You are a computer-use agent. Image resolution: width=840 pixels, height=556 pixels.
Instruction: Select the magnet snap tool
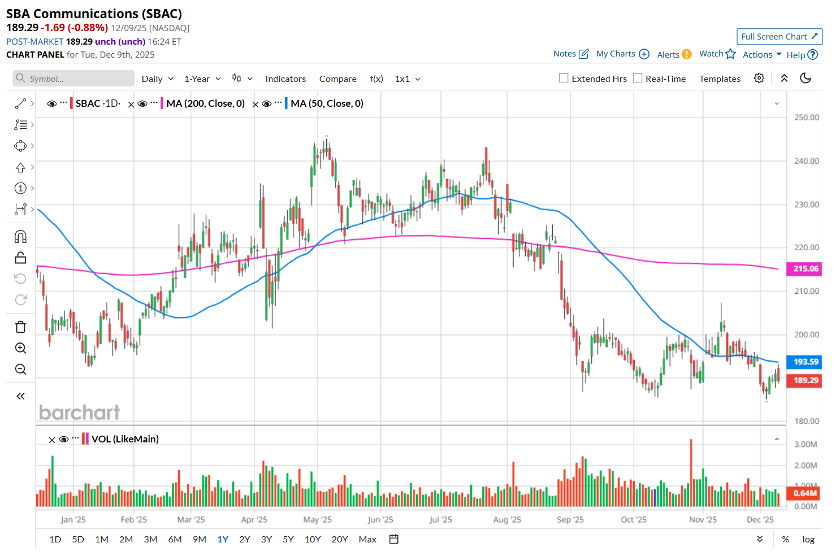point(20,236)
